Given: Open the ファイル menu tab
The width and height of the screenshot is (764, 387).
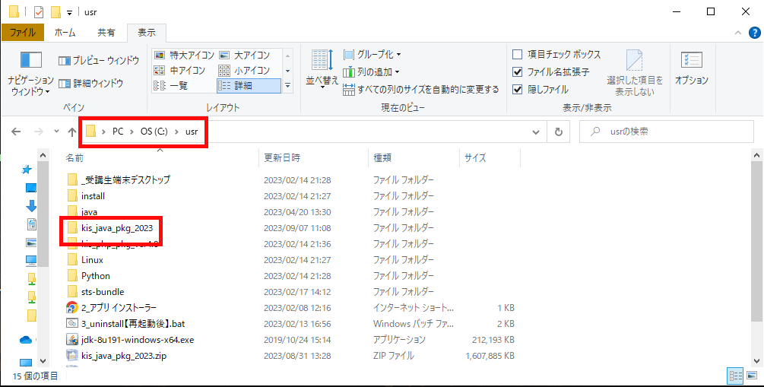Looking at the screenshot, I should pos(23,33).
